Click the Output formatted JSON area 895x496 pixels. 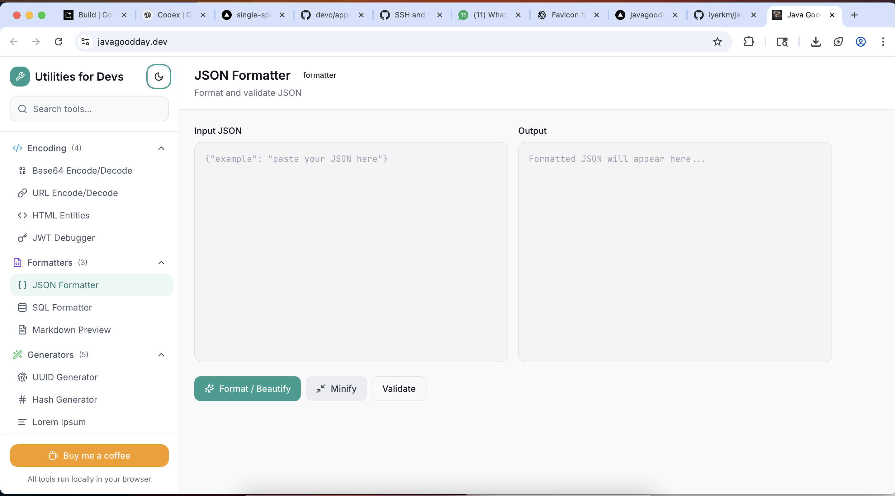[x=675, y=252]
